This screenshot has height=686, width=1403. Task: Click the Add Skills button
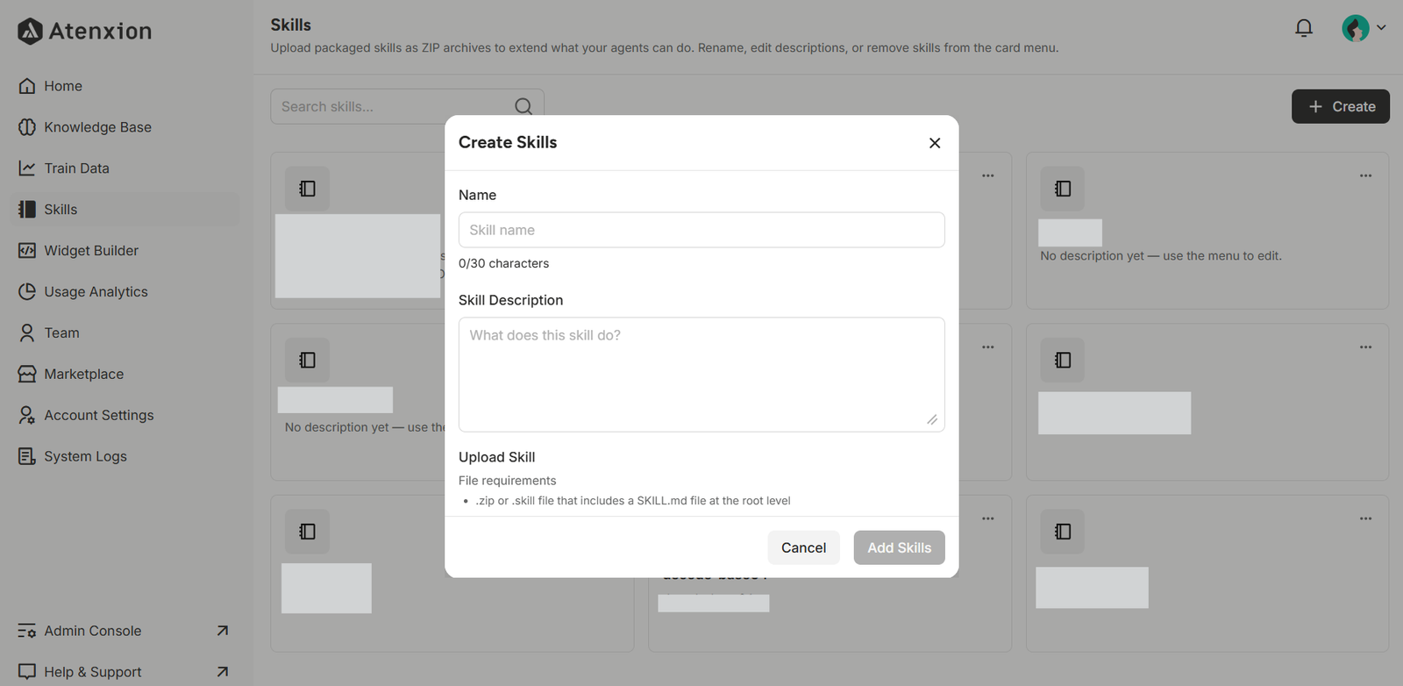[x=900, y=547]
